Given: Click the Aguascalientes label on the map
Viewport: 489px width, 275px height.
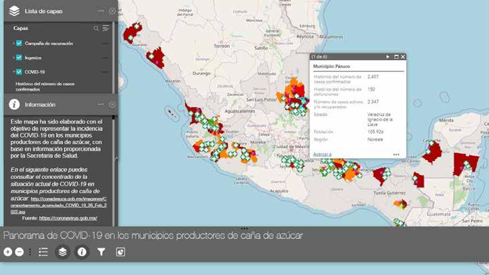Looking at the screenshot, I should pos(240,111).
